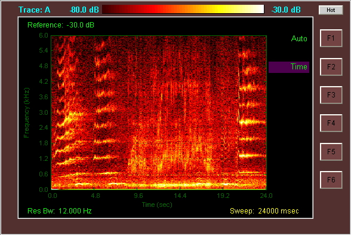Click the color gradient scale bar

(183, 9)
